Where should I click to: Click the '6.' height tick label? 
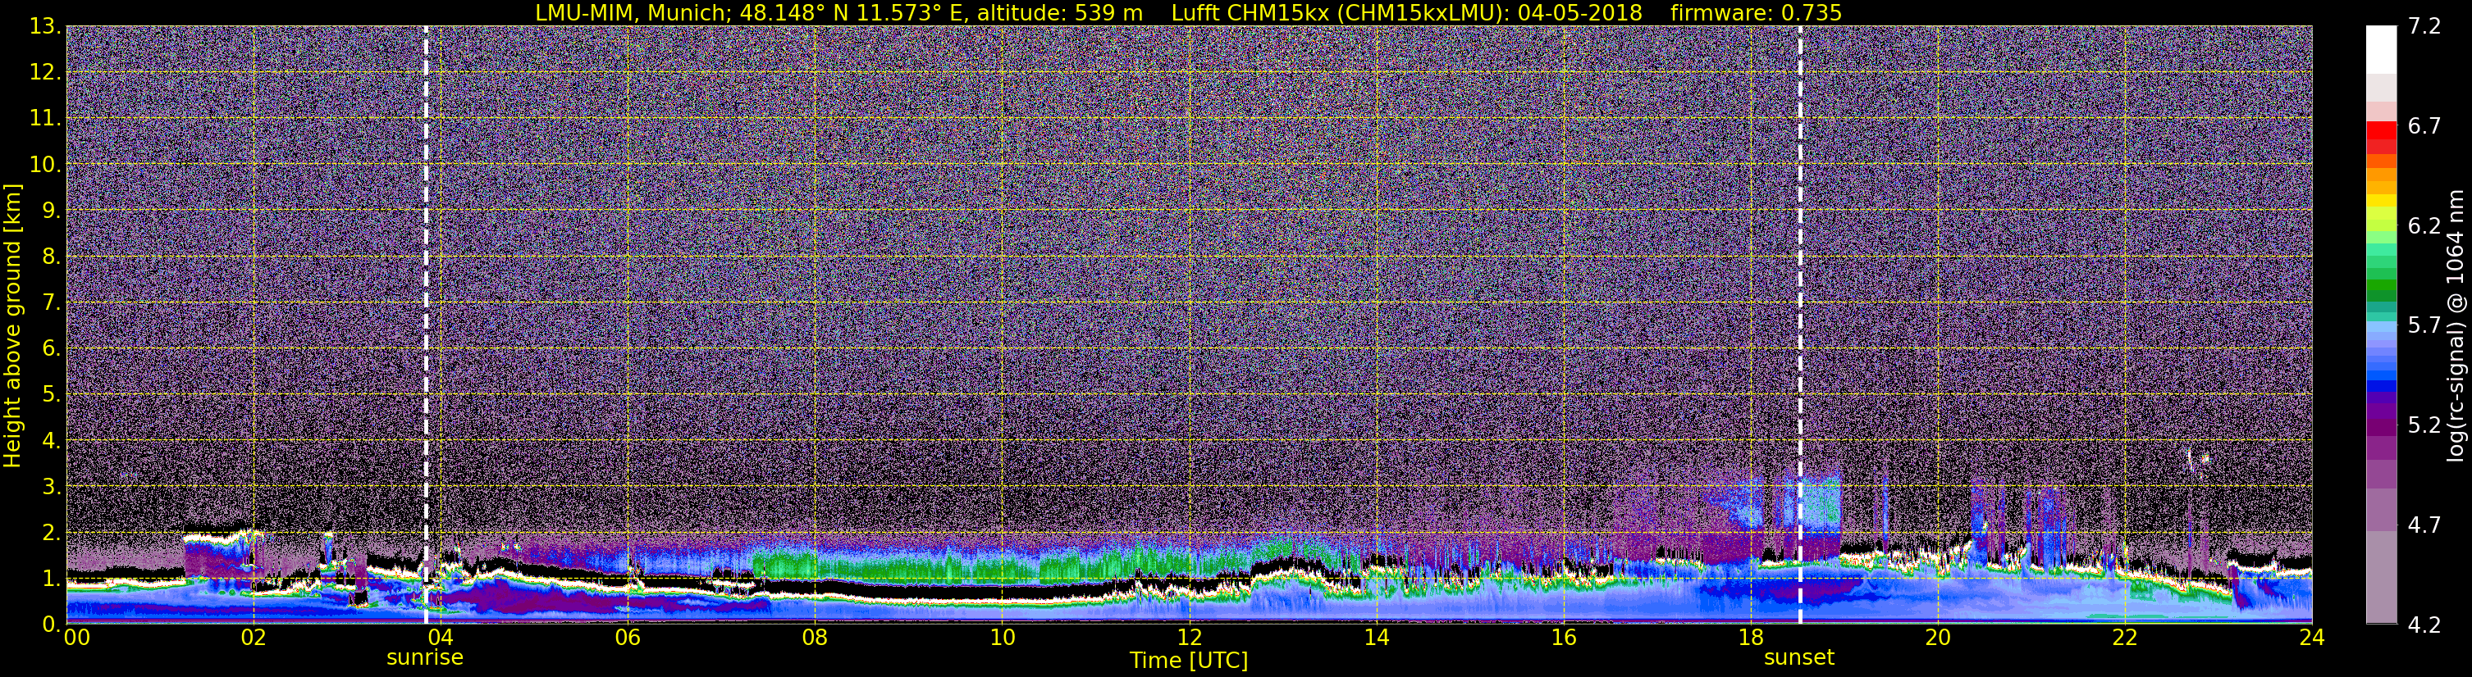(x=51, y=348)
